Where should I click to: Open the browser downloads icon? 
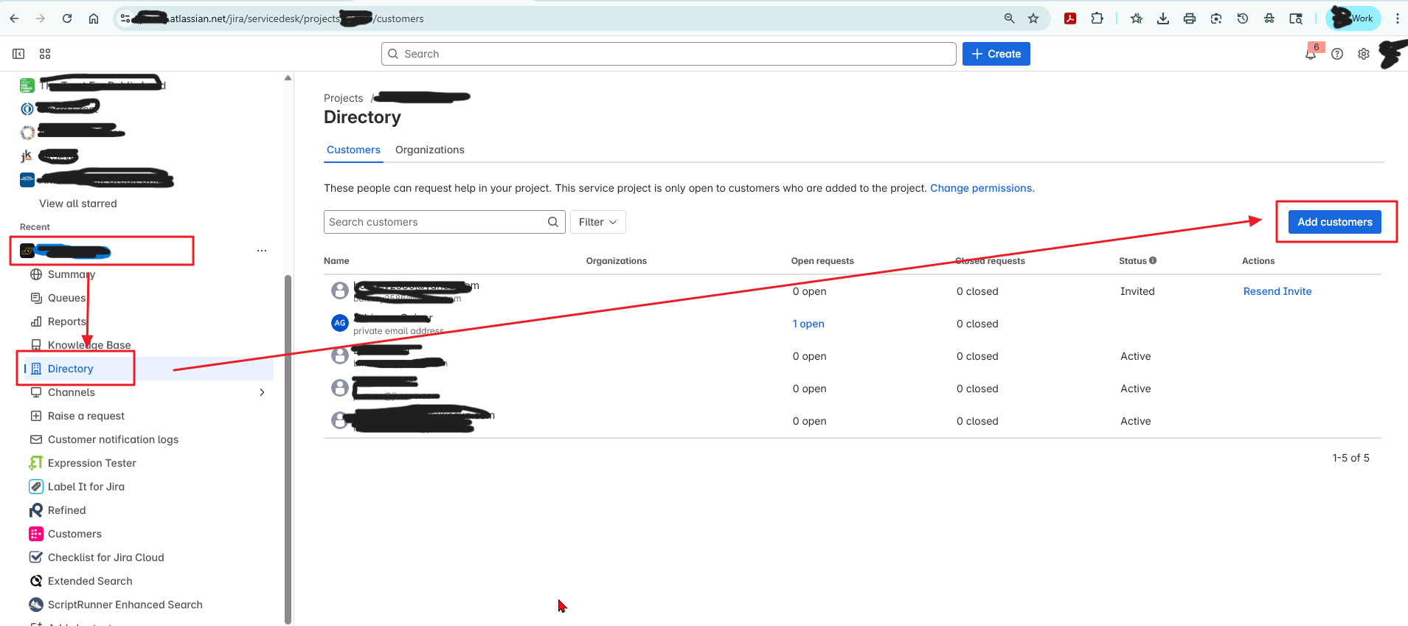[x=1163, y=18]
